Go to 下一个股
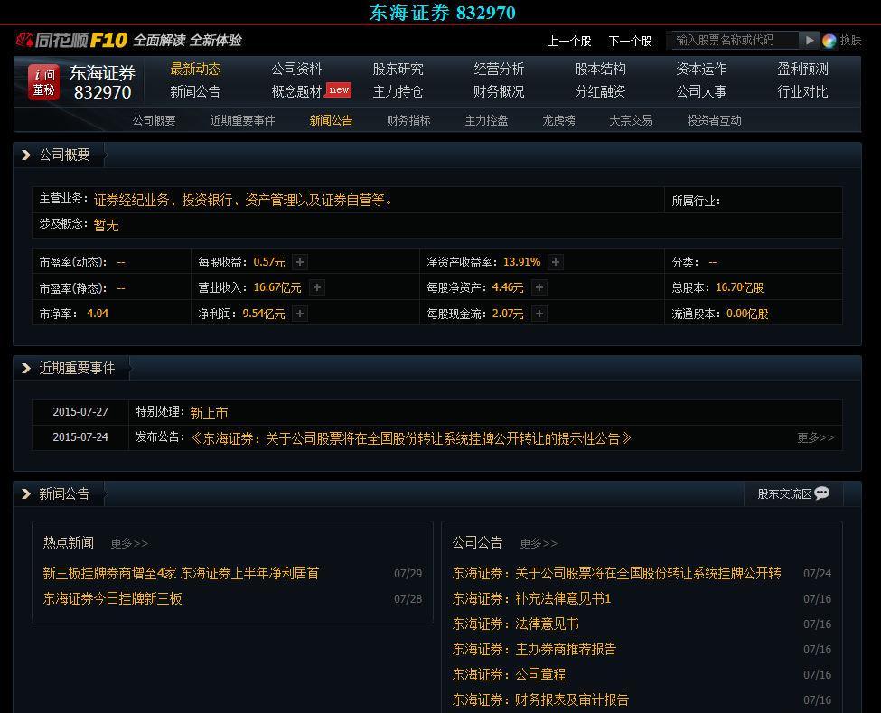Screen dimensions: 881x713 click(x=630, y=41)
